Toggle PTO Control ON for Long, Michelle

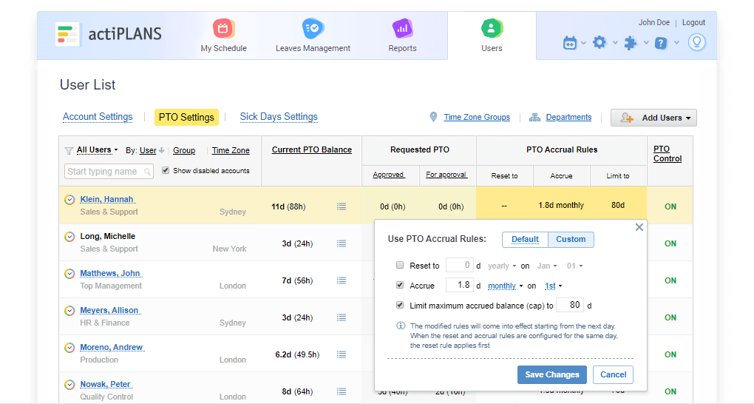(x=670, y=243)
